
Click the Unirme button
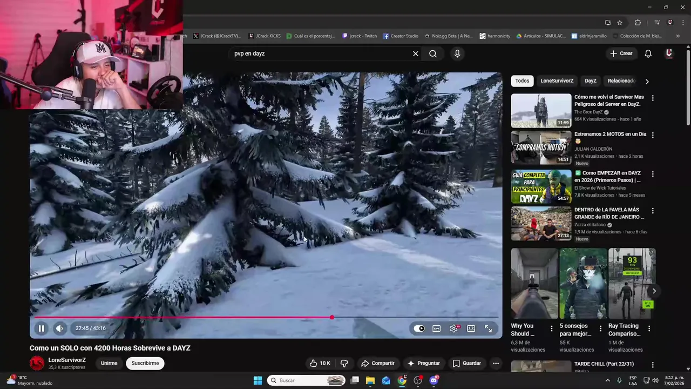pos(109,363)
